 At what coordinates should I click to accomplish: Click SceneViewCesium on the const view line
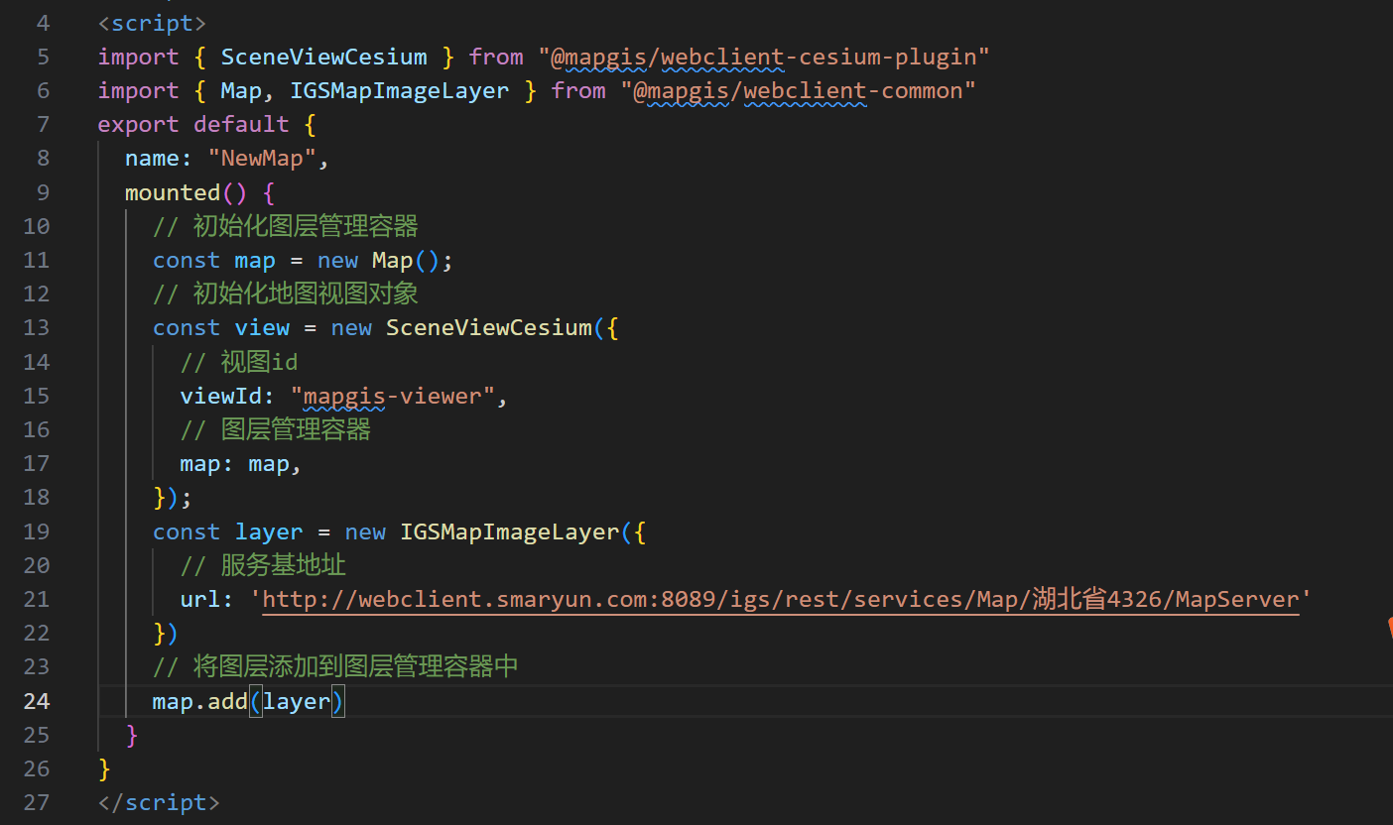coord(488,328)
